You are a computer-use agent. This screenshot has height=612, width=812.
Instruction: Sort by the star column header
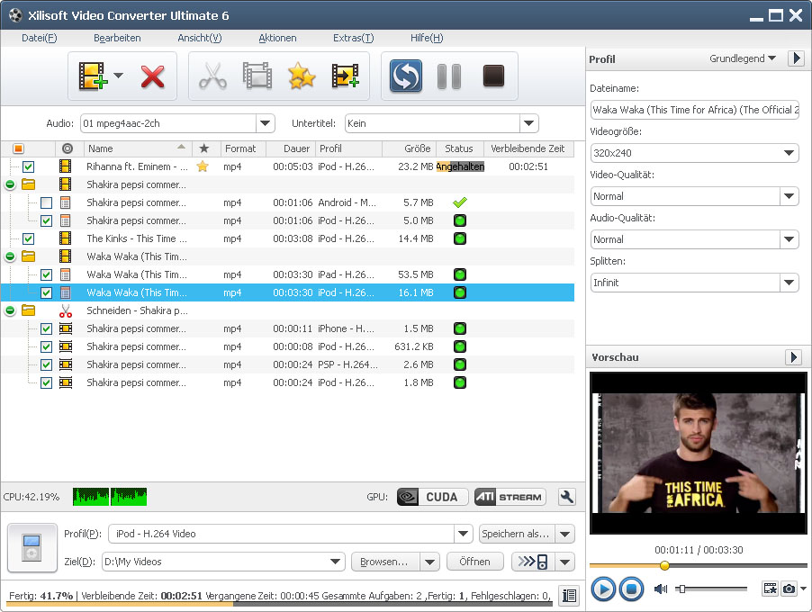point(204,148)
